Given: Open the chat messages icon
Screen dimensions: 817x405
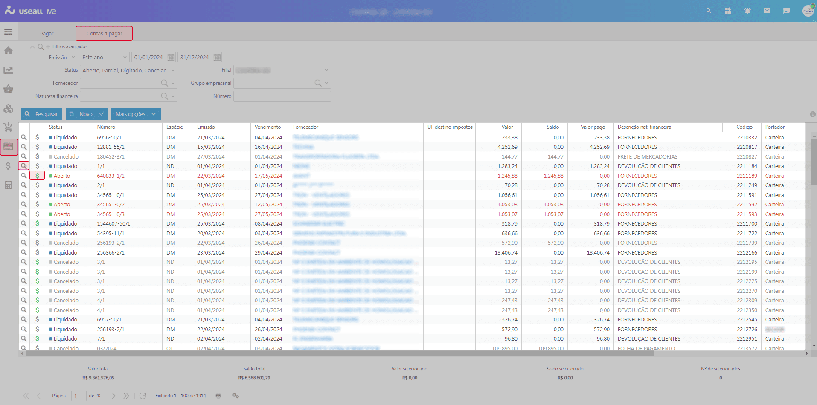Looking at the screenshot, I should [786, 11].
